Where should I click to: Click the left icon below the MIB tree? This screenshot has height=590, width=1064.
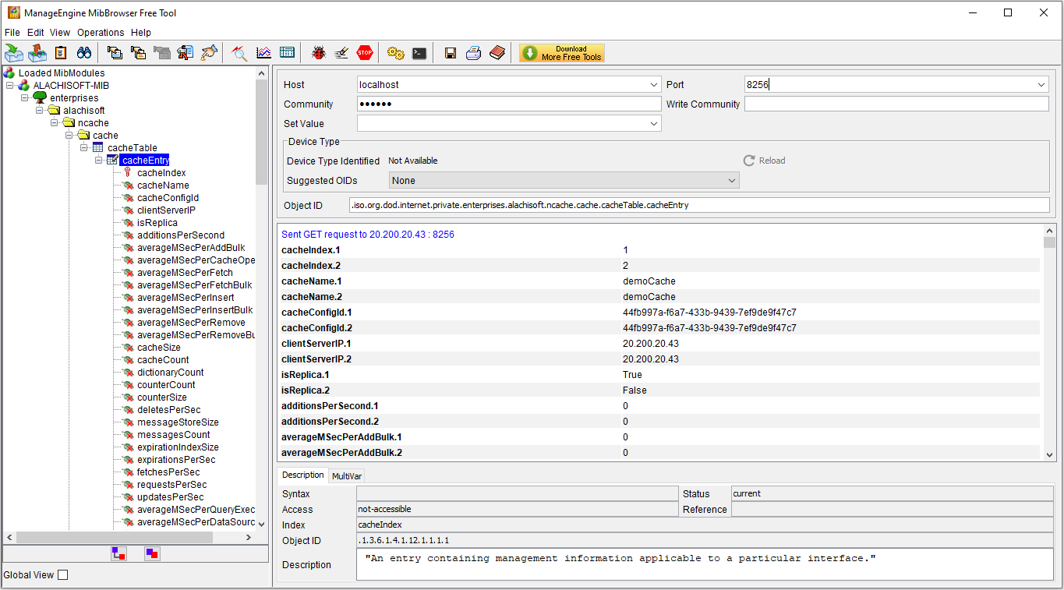pyautogui.click(x=118, y=553)
